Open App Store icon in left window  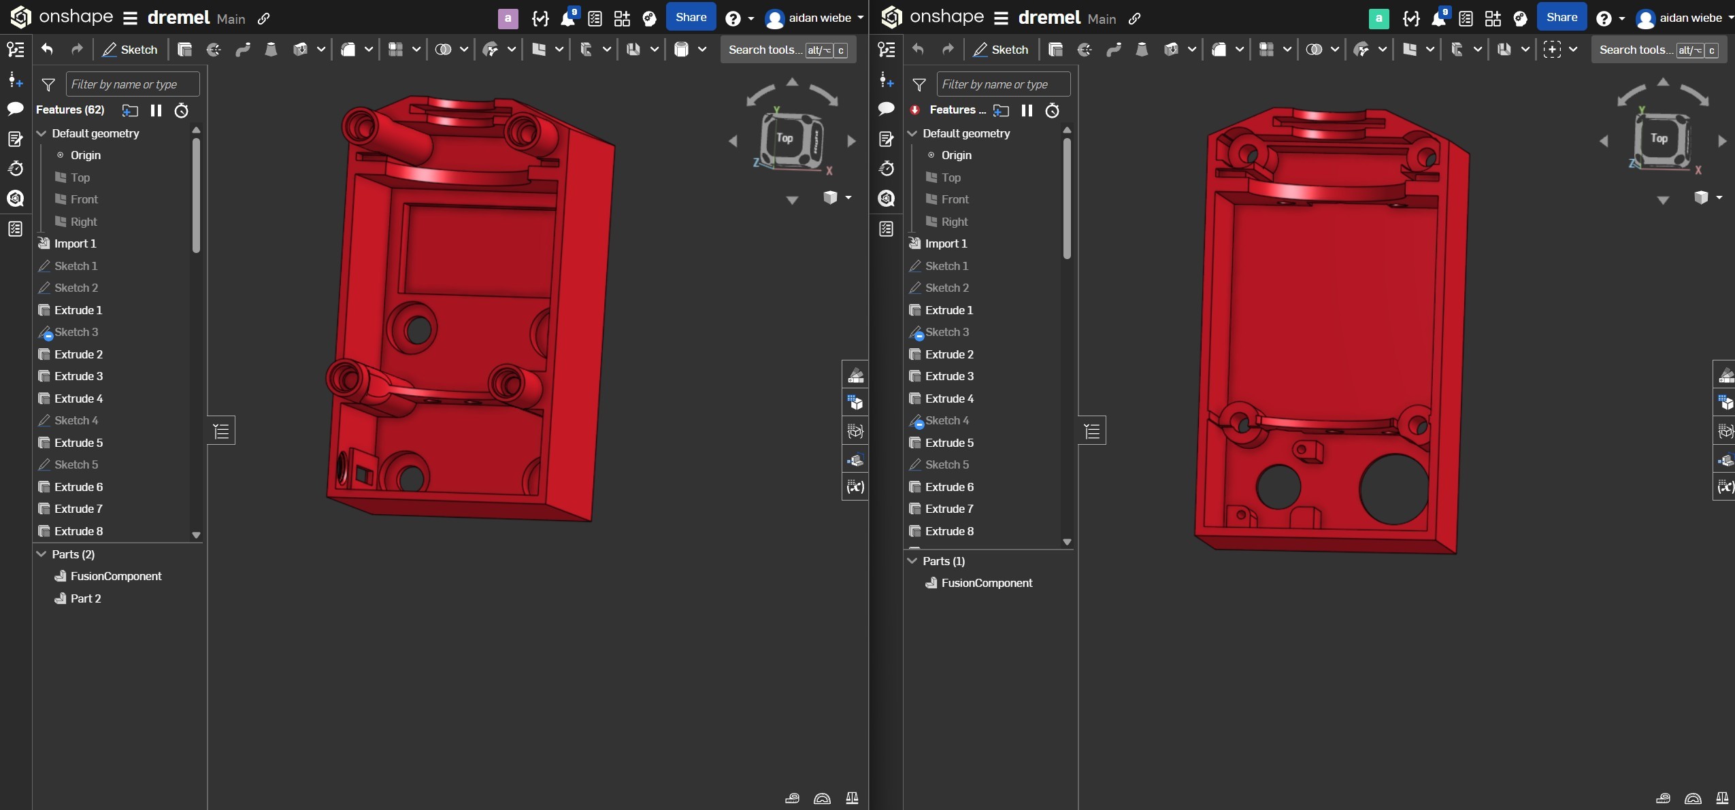tap(622, 18)
